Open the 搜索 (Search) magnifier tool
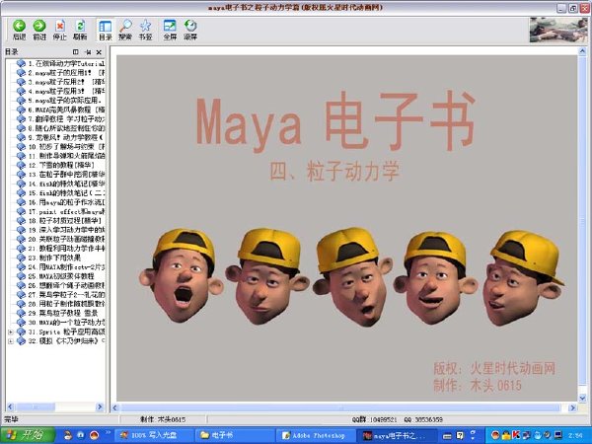The width and height of the screenshot is (592, 444). [125, 30]
